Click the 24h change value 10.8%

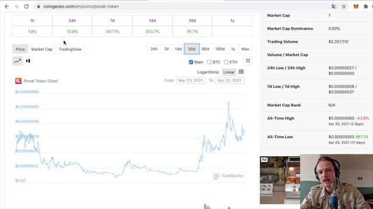[72, 31]
